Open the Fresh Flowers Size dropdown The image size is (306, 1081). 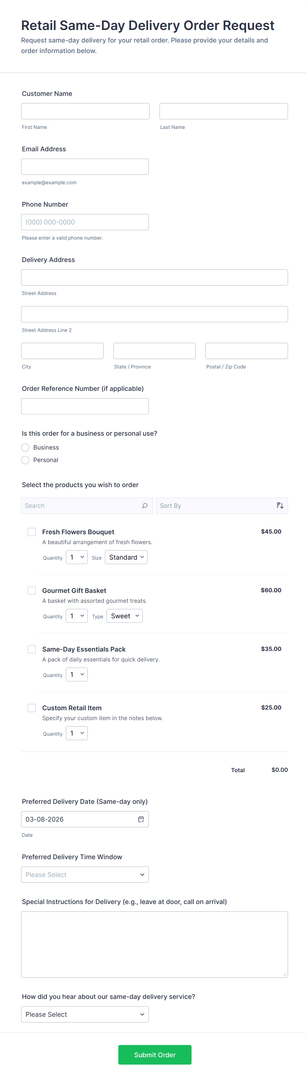[126, 557]
